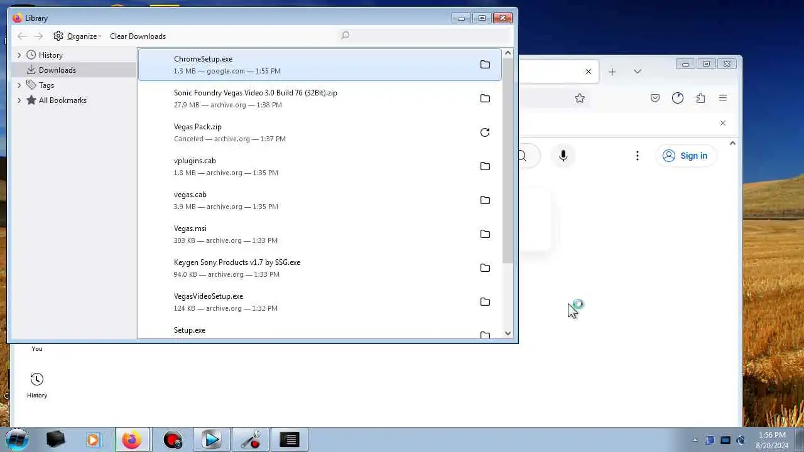This screenshot has width=804, height=452.
Task: Retry the canceled Vegas Pack.zip download
Action: click(485, 132)
